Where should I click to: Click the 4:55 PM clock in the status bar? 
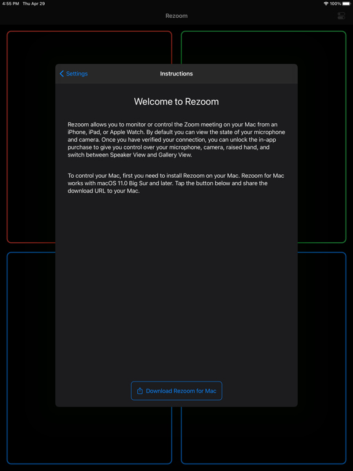click(10, 4)
